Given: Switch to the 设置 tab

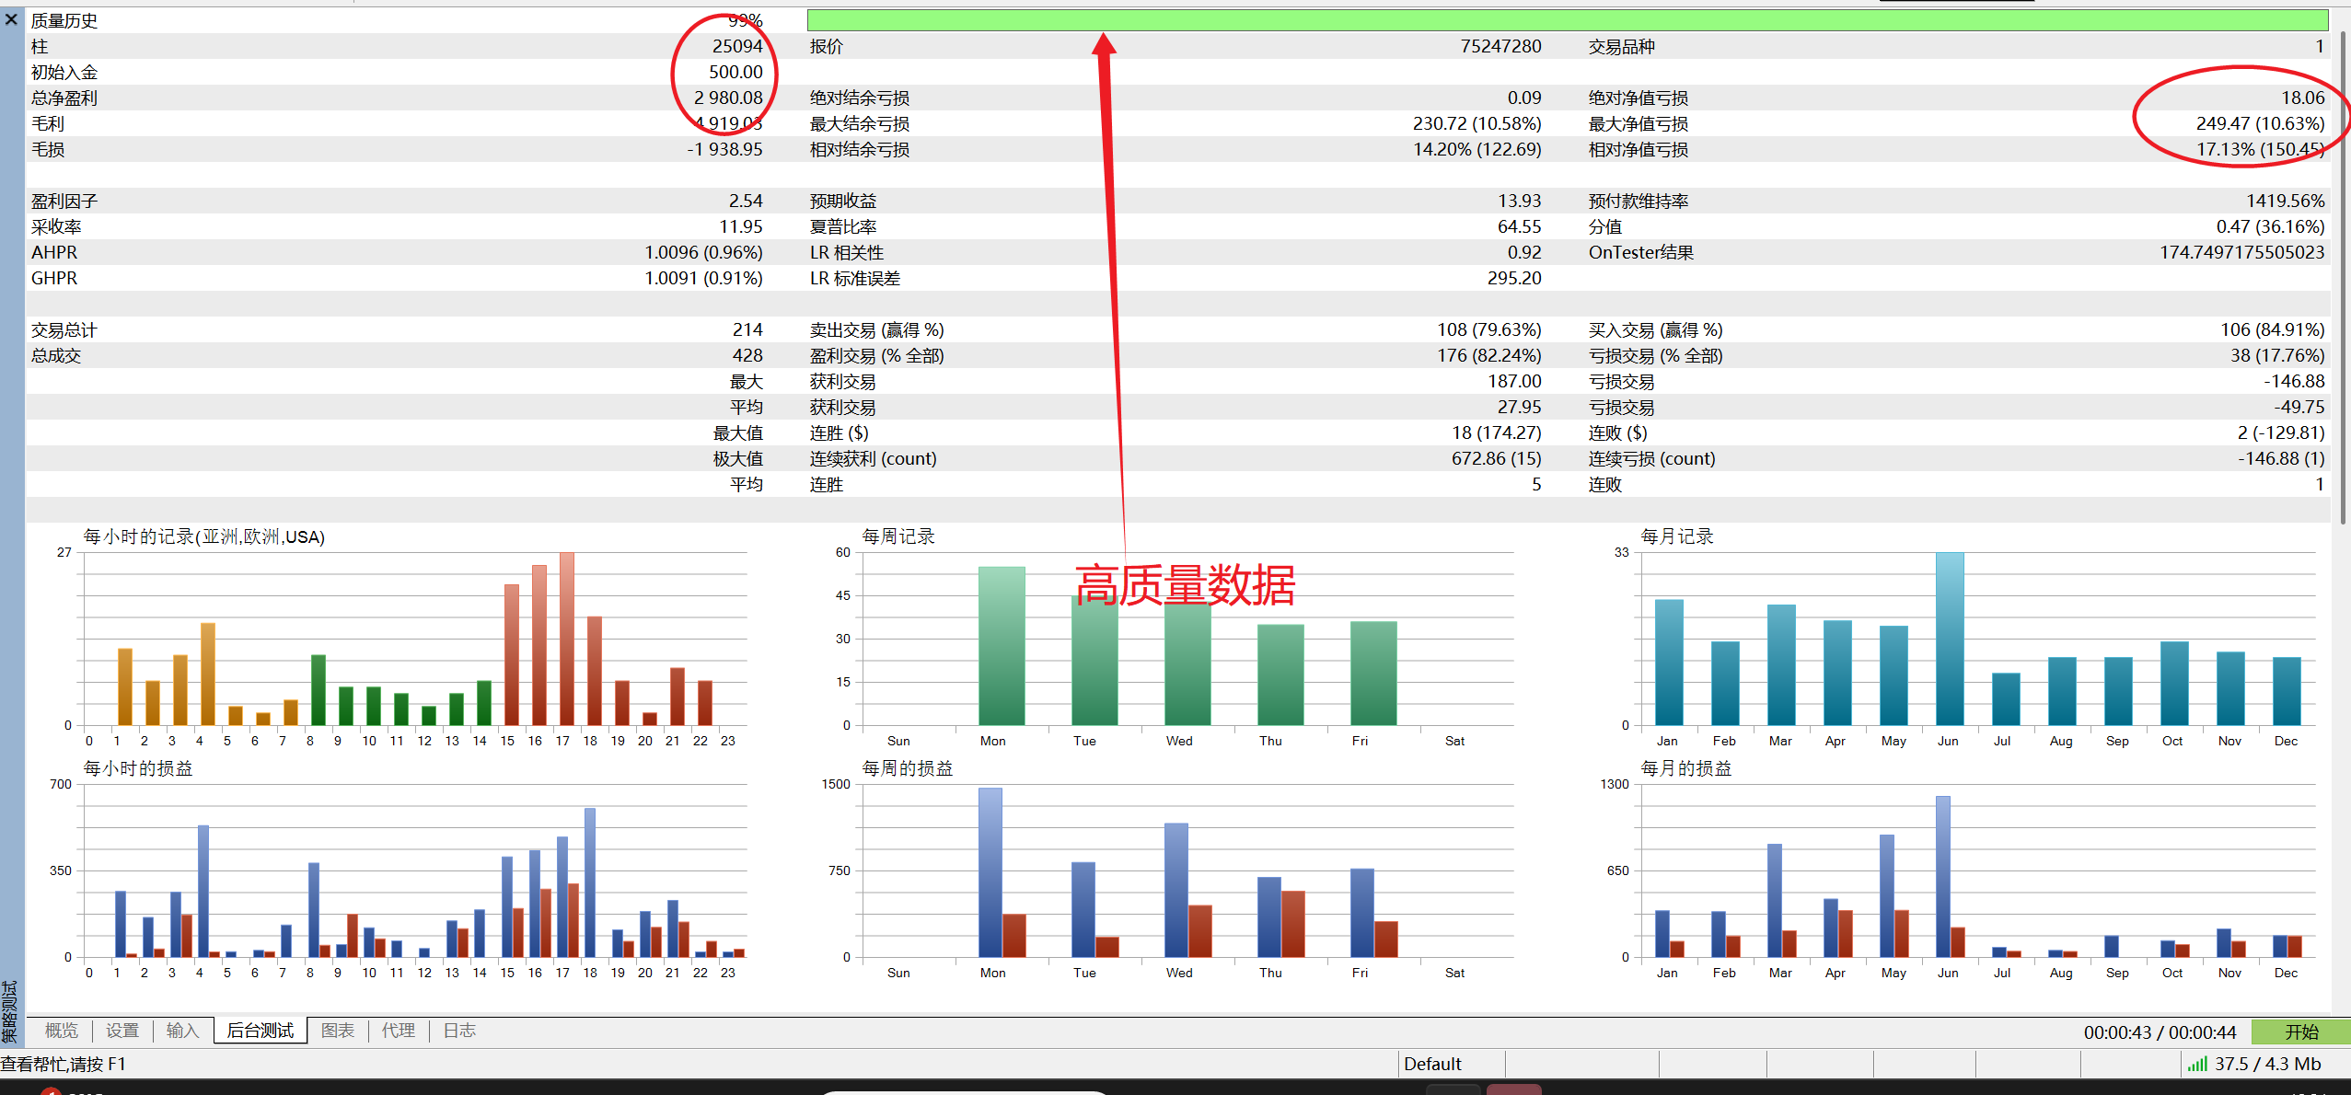Looking at the screenshot, I should [x=122, y=1031].
